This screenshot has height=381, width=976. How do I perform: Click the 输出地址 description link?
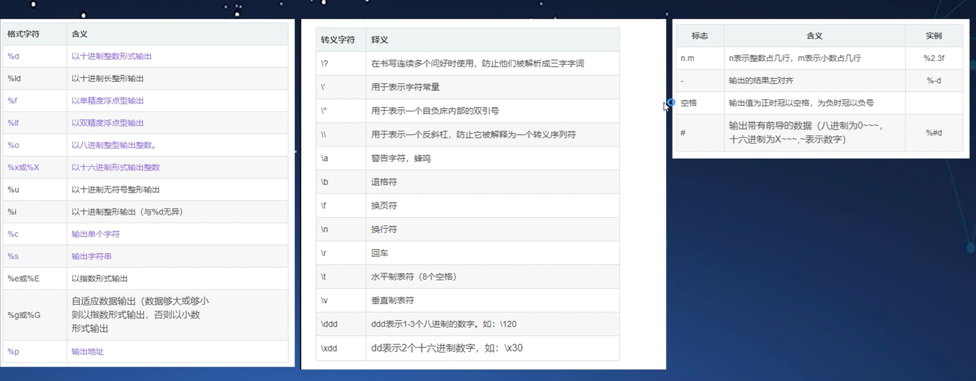(88, 351)
